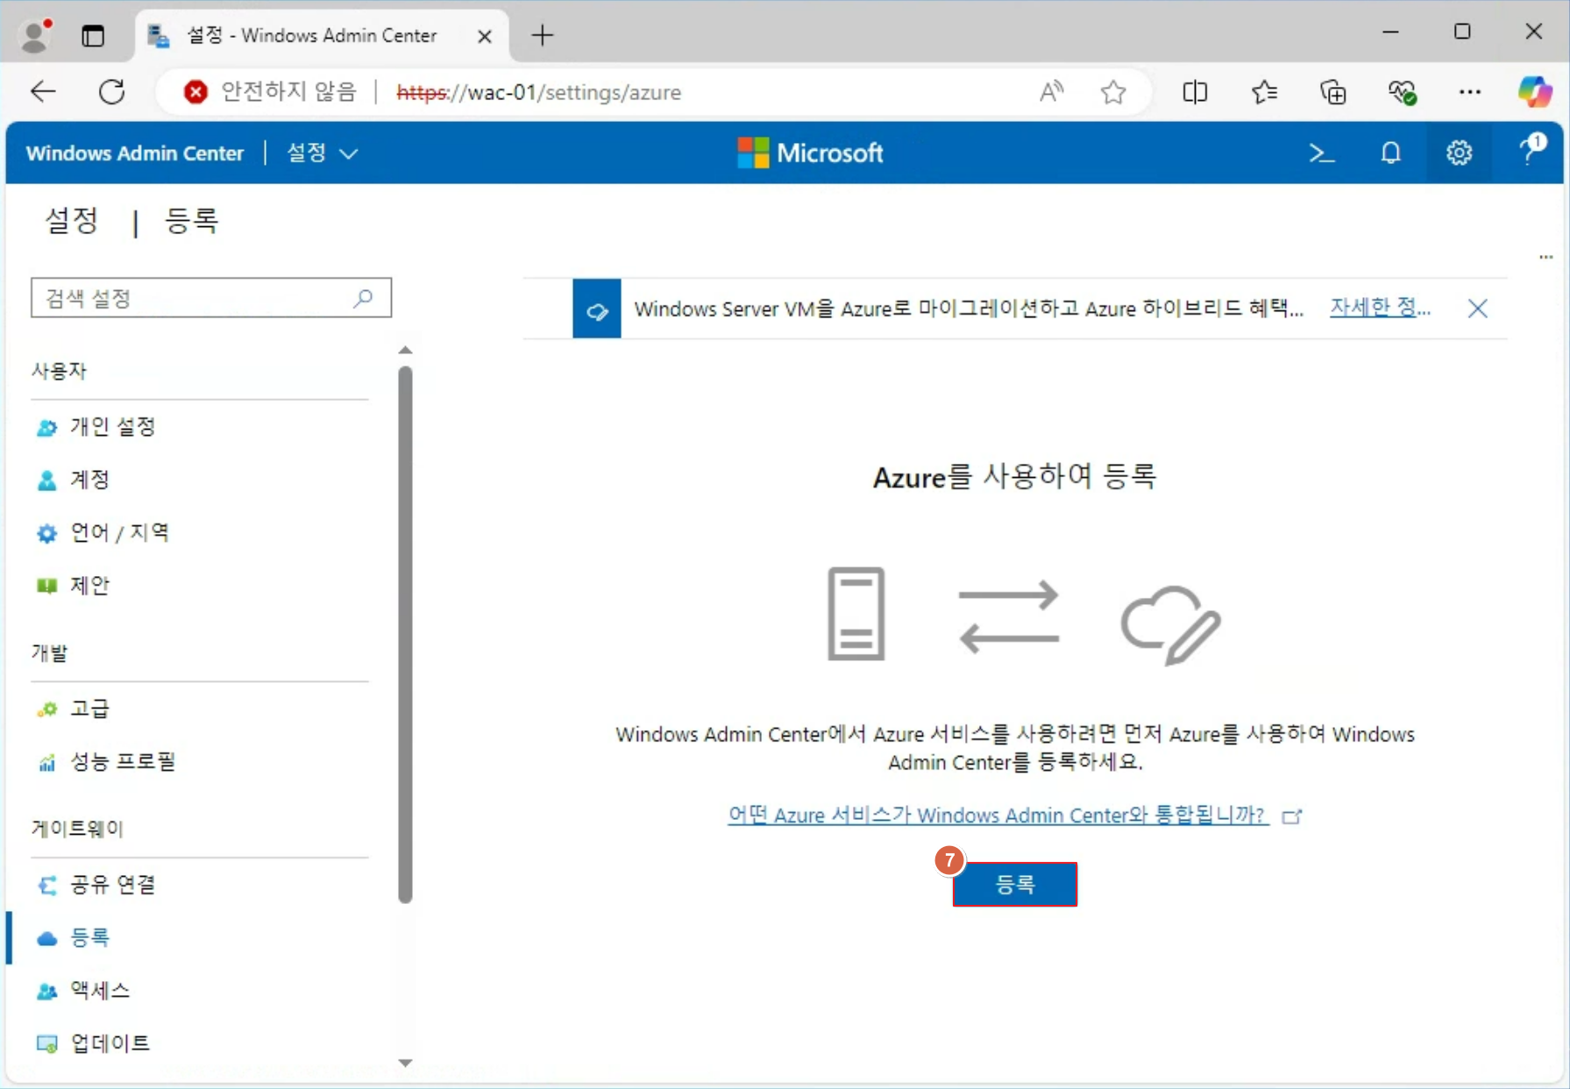1570x1089 pixels.
Task: Open the favorites list
Action: point(1264,91)
